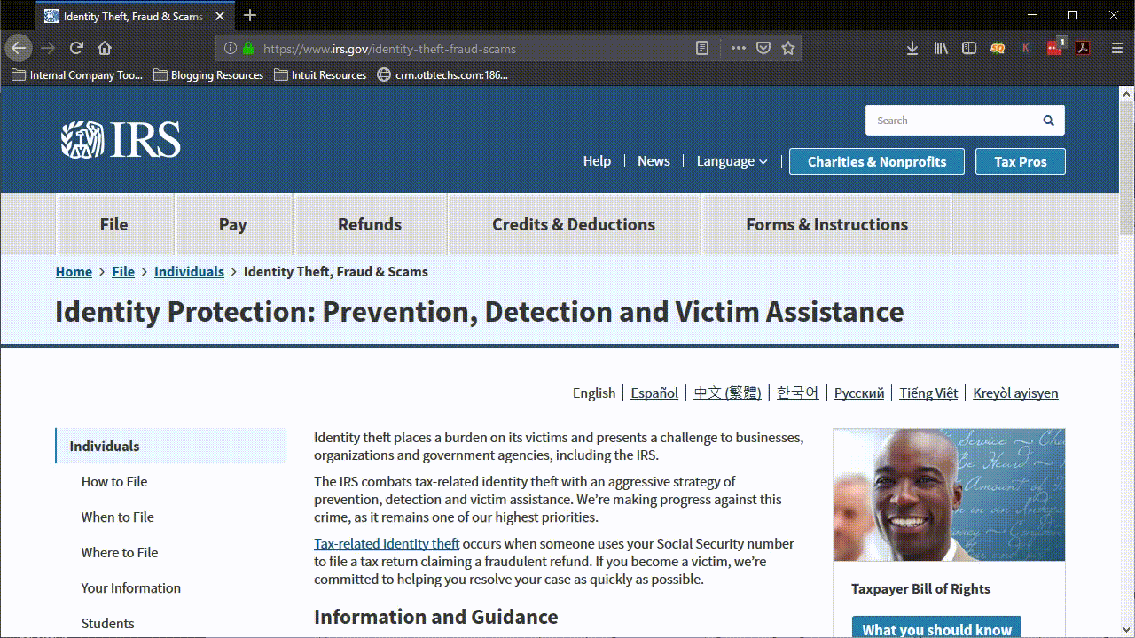Expand the Language dropdown

[732, 161]
